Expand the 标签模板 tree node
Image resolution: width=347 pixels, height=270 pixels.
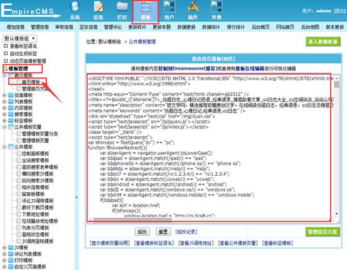(x=4, y=121)
